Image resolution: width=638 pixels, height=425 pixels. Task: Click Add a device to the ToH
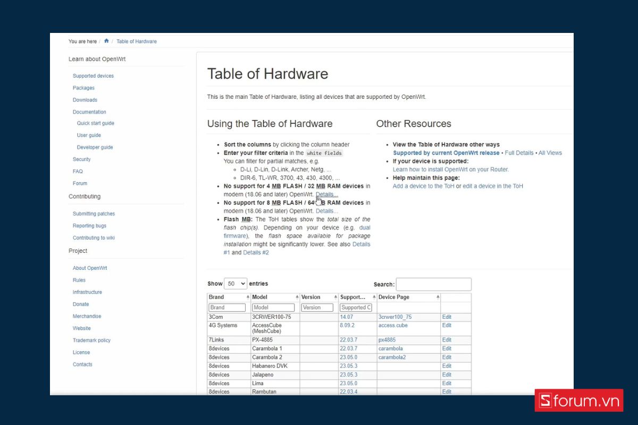(x=423, y=186)
